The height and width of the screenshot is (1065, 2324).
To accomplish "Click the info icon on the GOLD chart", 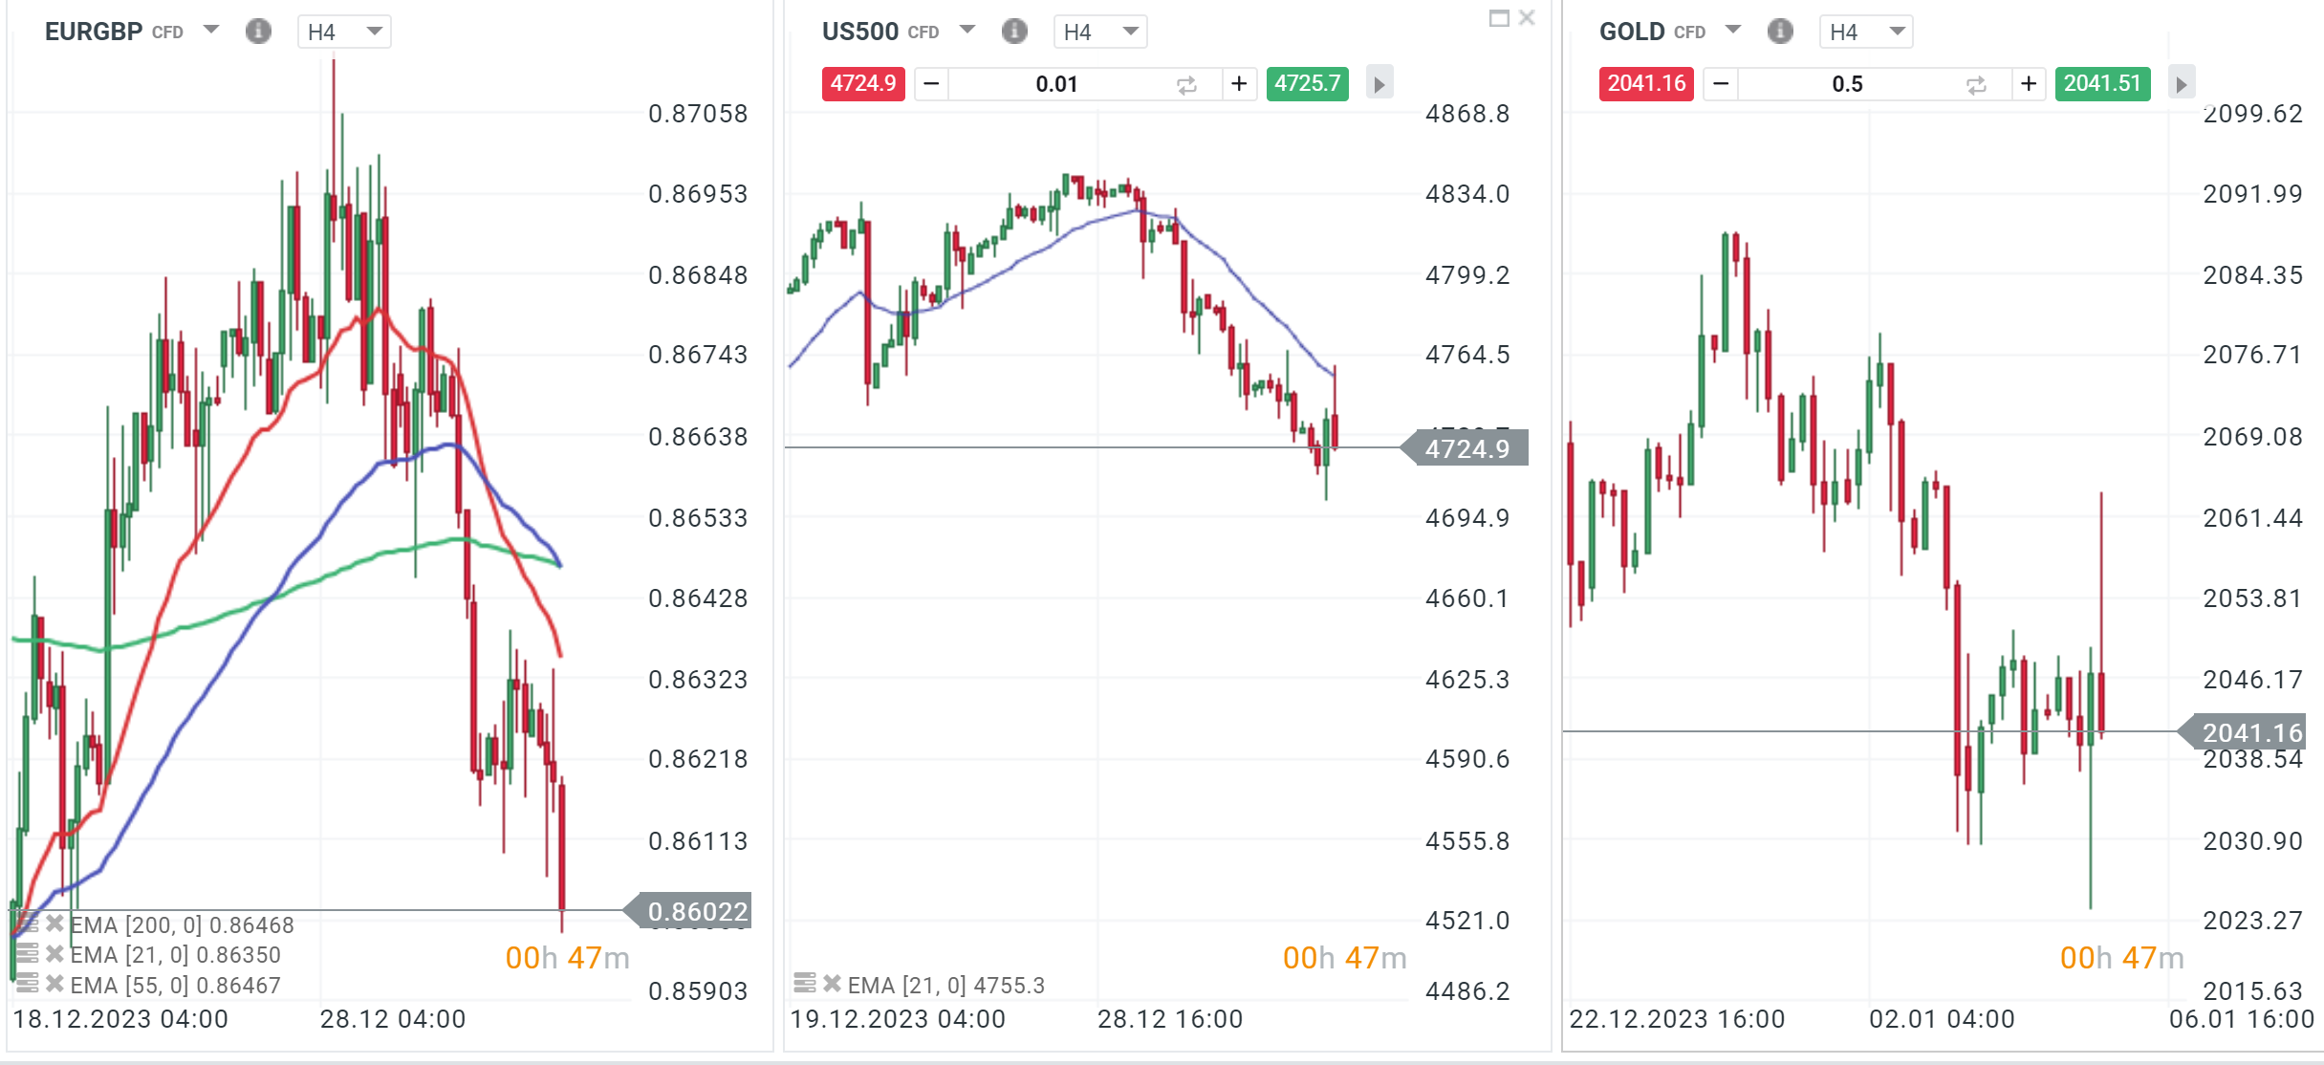I will click(1780, 31).
